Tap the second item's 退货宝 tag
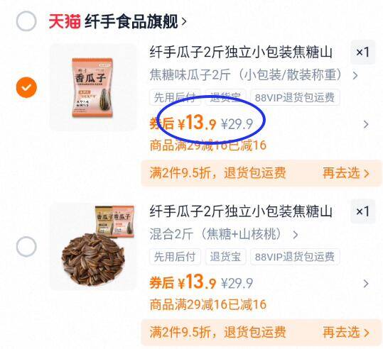Screen dimensions: 383x349 coord(225,257)
